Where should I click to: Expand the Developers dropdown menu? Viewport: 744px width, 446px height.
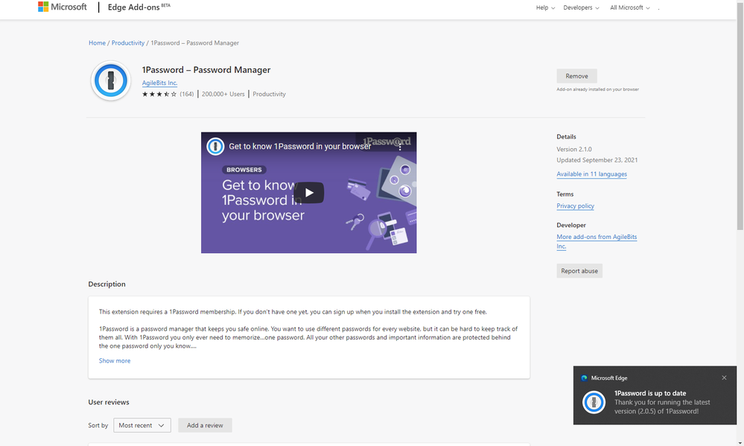click(582, 7)
